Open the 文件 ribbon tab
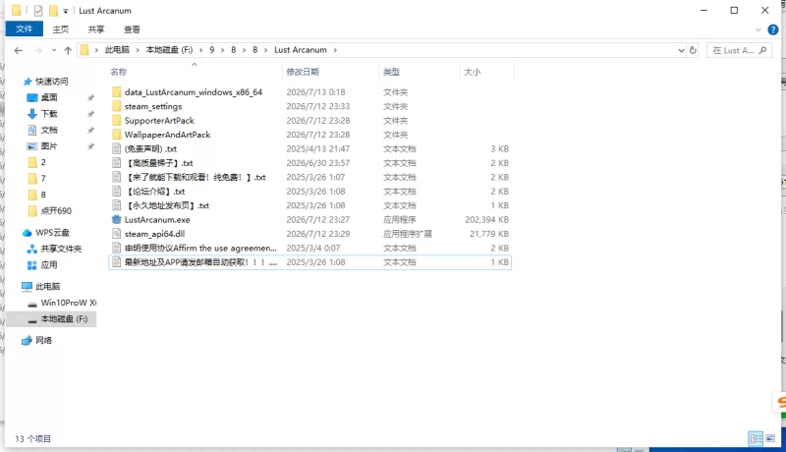786x452 pixels. 24,29
